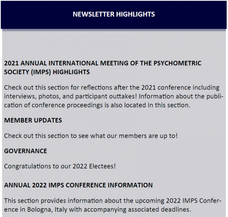Click the 'associated deadlines' text
Screen dimensions: 228x217
pos(160,210)
